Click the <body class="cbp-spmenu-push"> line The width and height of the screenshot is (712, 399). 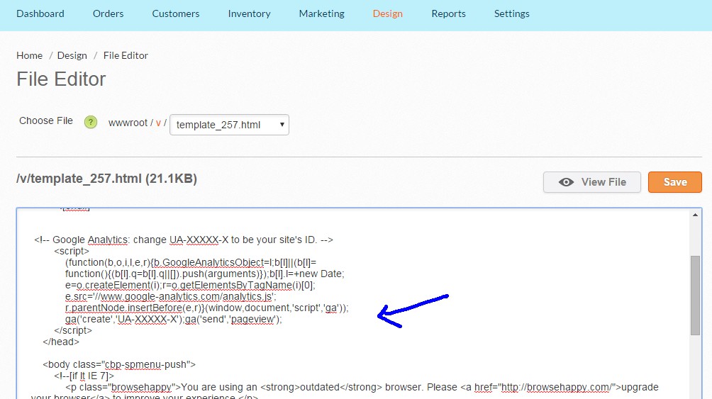[x=119, y=364]
